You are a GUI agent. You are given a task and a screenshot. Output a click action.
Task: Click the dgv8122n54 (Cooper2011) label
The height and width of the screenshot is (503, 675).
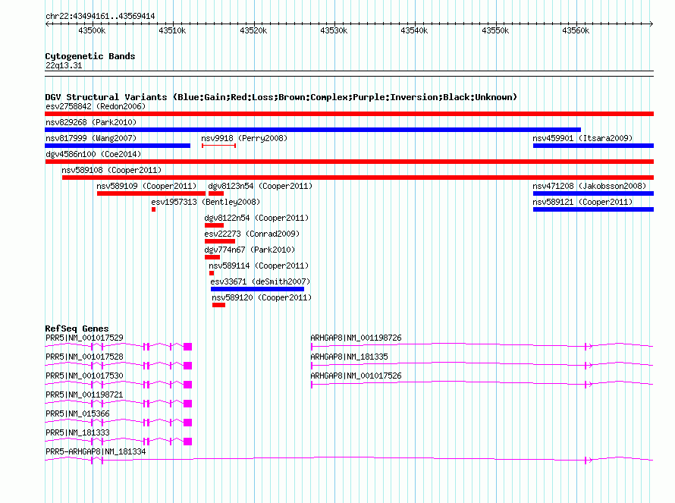click(256, 218)
